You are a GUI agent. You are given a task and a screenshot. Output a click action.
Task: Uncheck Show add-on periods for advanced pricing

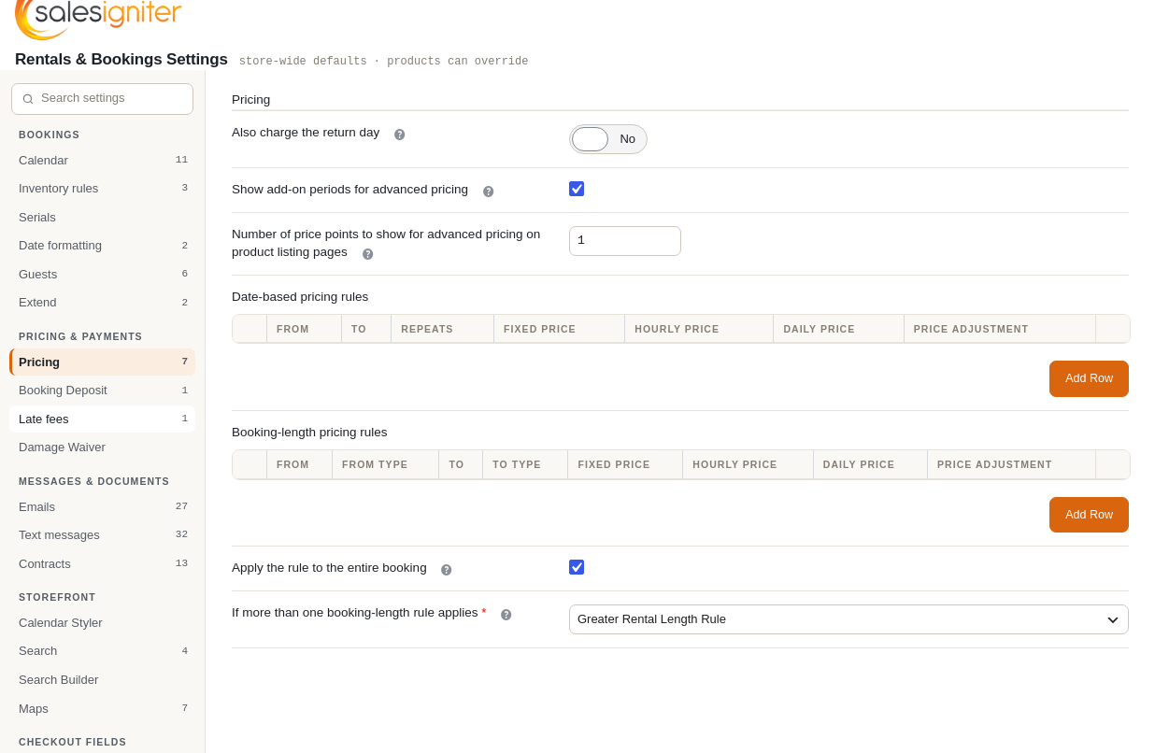(577, 189)
